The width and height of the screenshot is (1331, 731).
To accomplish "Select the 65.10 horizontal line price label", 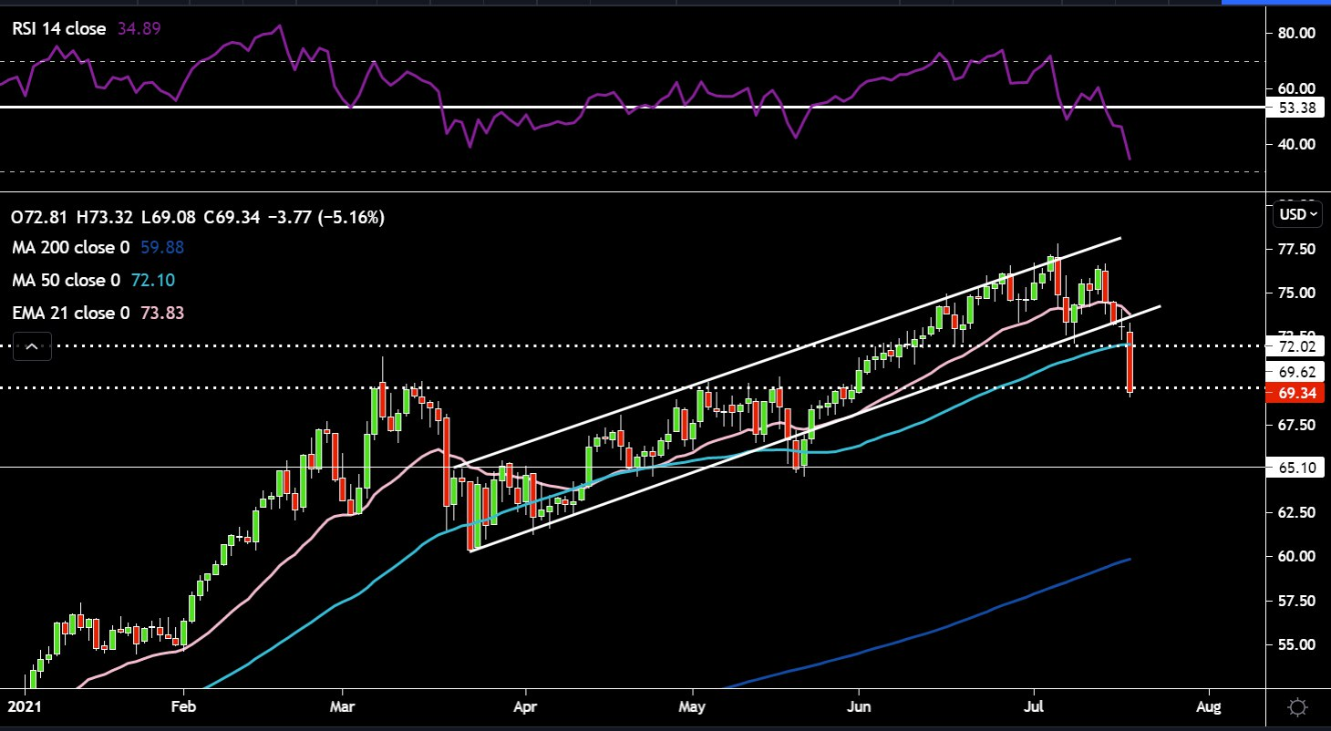I will click(x=1297, y=468).
